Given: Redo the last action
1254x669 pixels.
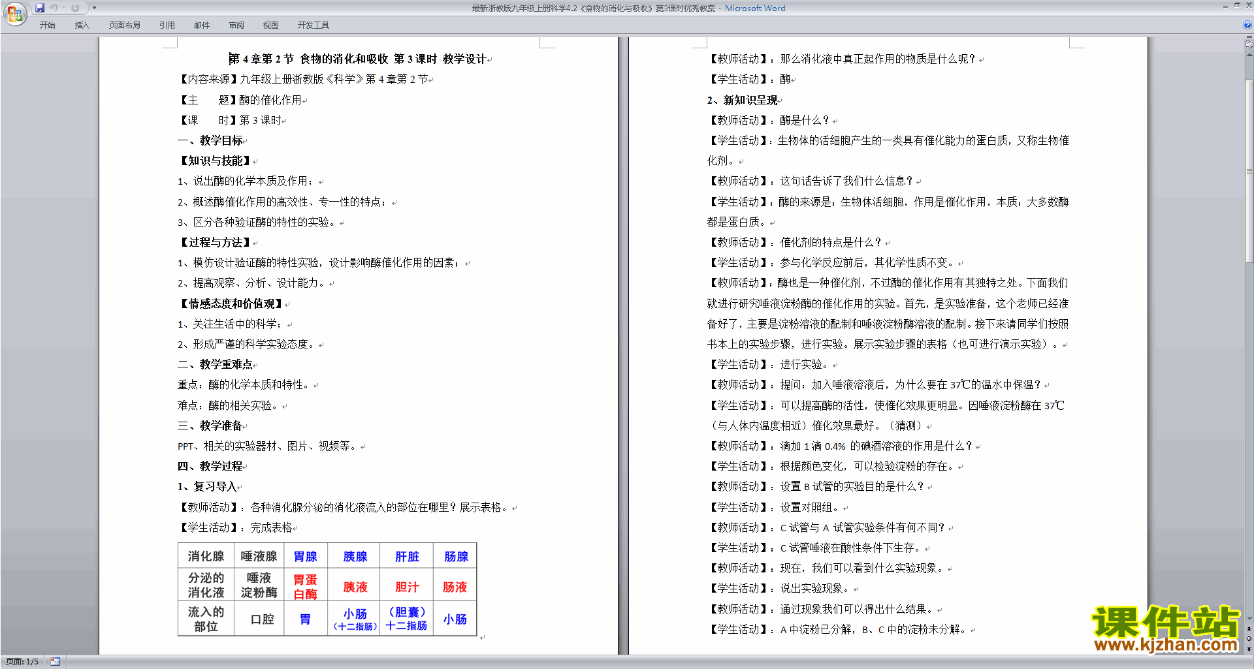Looking at the screenshot, I should [75, 8].
